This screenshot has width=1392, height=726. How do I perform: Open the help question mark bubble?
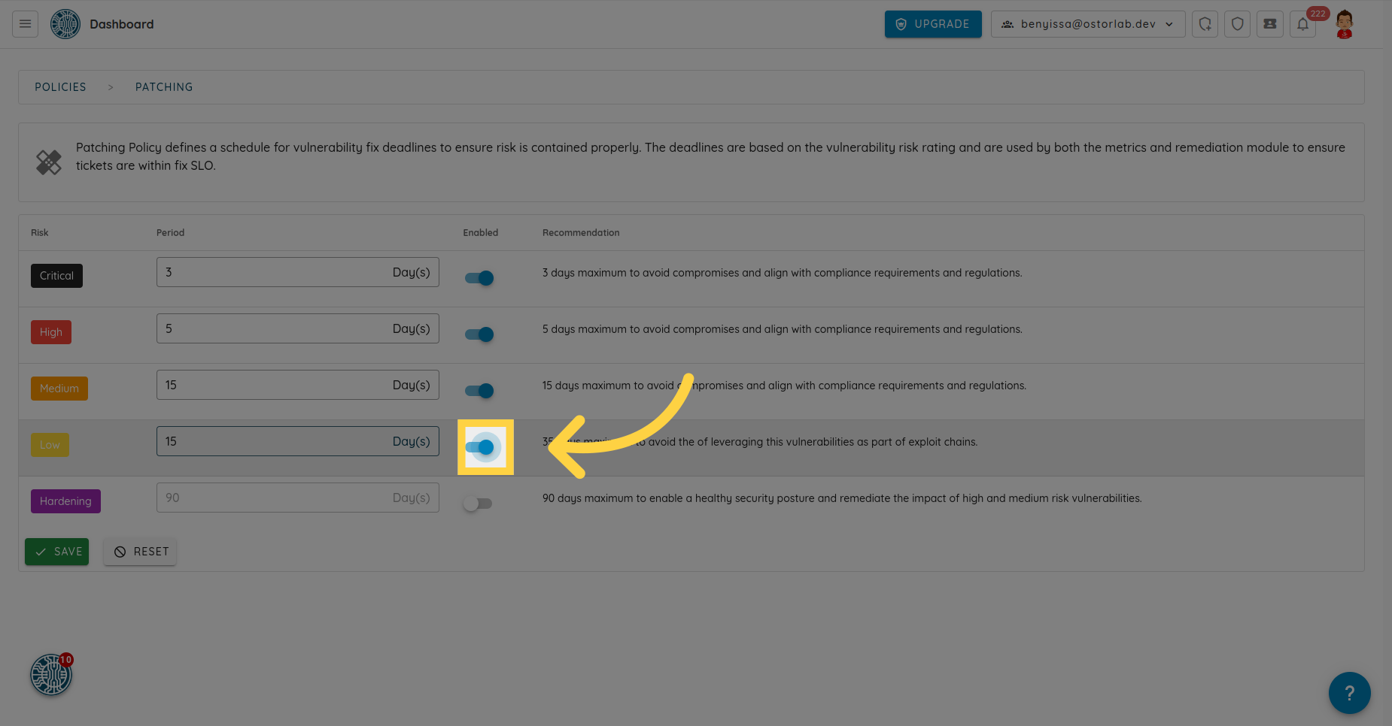pyautogui.click(x=1349, y=692)
